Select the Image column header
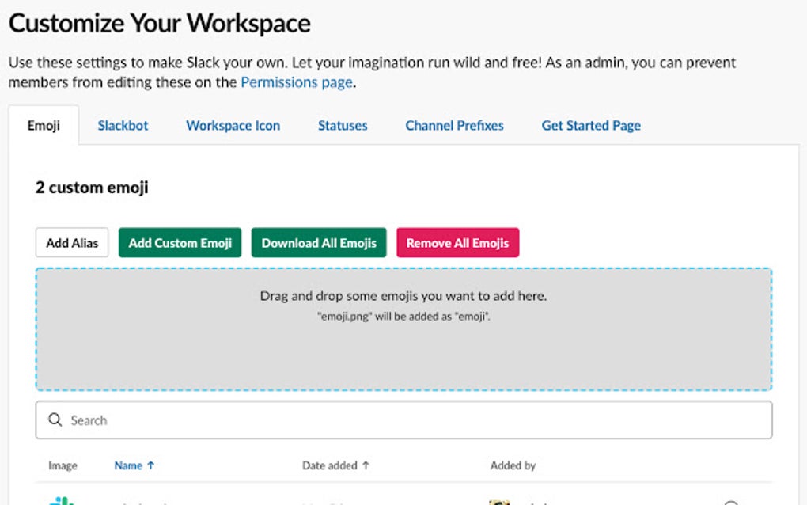 62,465
